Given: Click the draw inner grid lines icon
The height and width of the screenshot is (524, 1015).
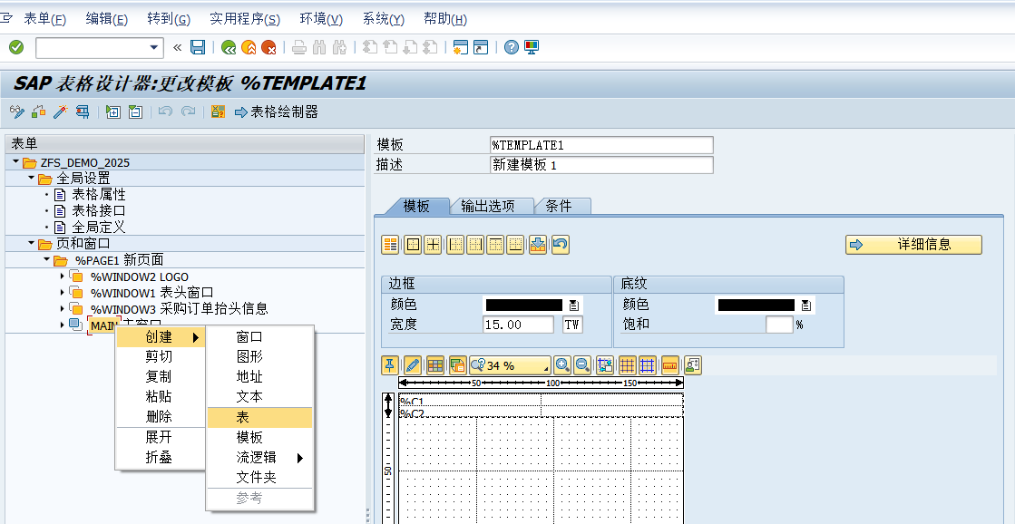Looking at the screenshot, I should click(x=432, y=245).
